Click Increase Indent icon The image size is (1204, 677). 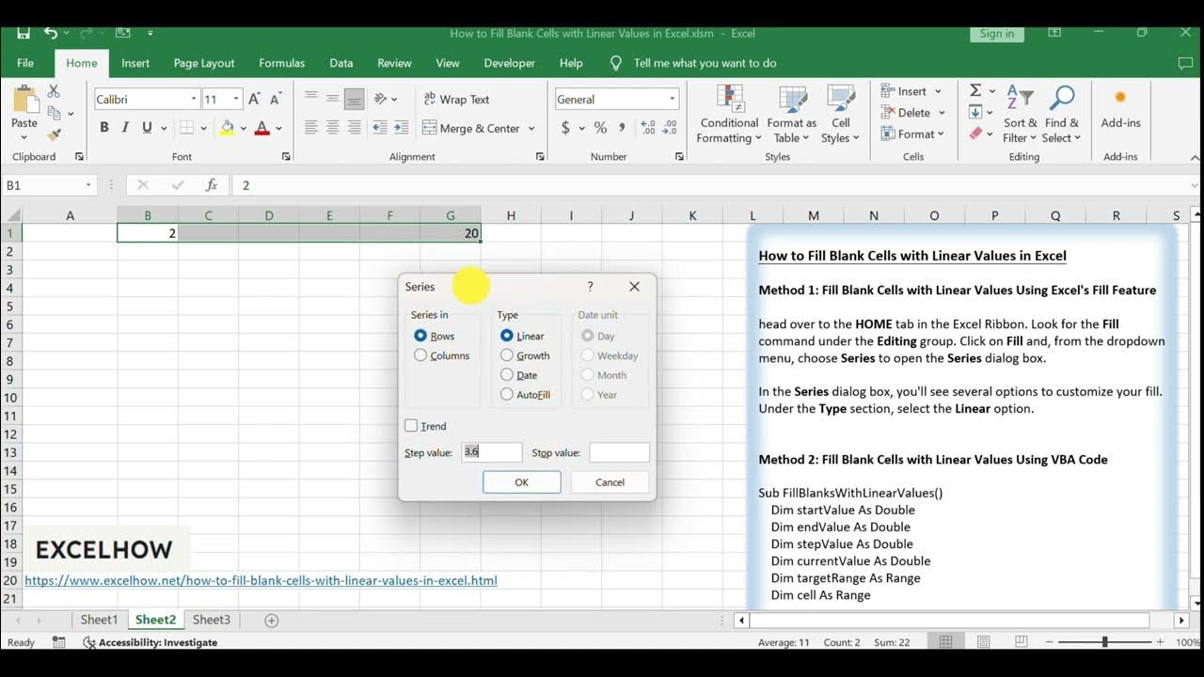click(402, 128)
